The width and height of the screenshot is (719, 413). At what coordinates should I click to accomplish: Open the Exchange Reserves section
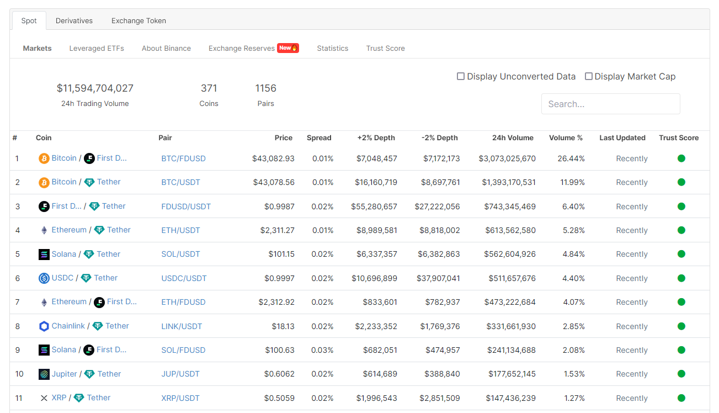tap(242, 49)
